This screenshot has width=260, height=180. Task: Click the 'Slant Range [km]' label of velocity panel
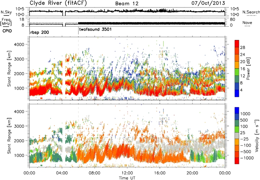click(9, 135)
